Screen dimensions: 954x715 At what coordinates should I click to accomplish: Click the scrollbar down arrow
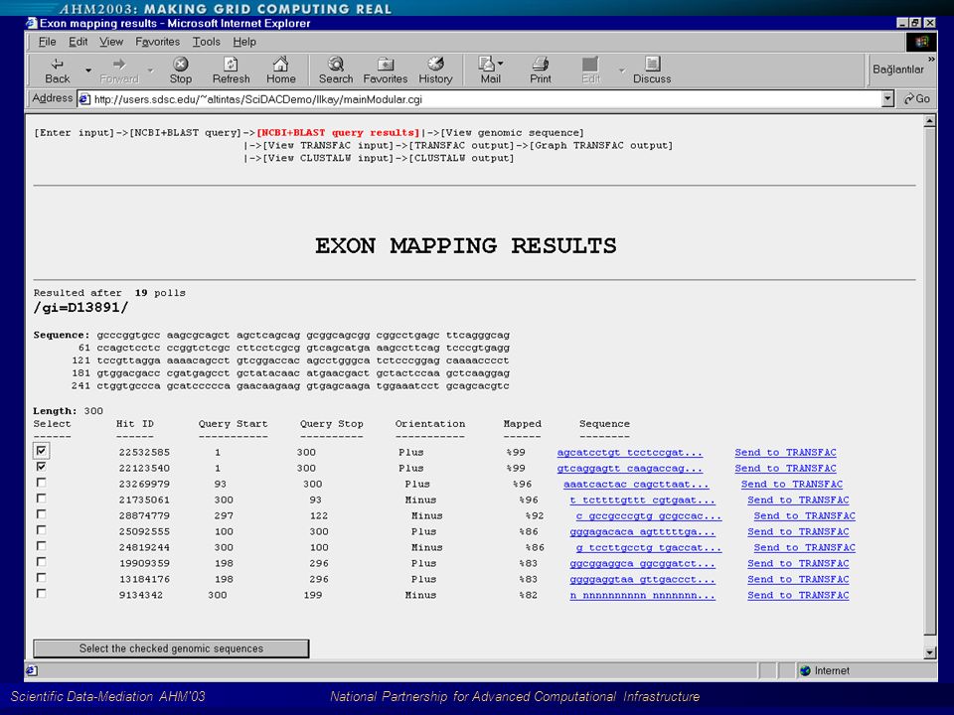pyautogui.click(x=930, y=653)
